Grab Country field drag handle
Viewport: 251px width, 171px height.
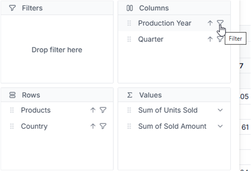pyautogui.click(x=12, y=126)
